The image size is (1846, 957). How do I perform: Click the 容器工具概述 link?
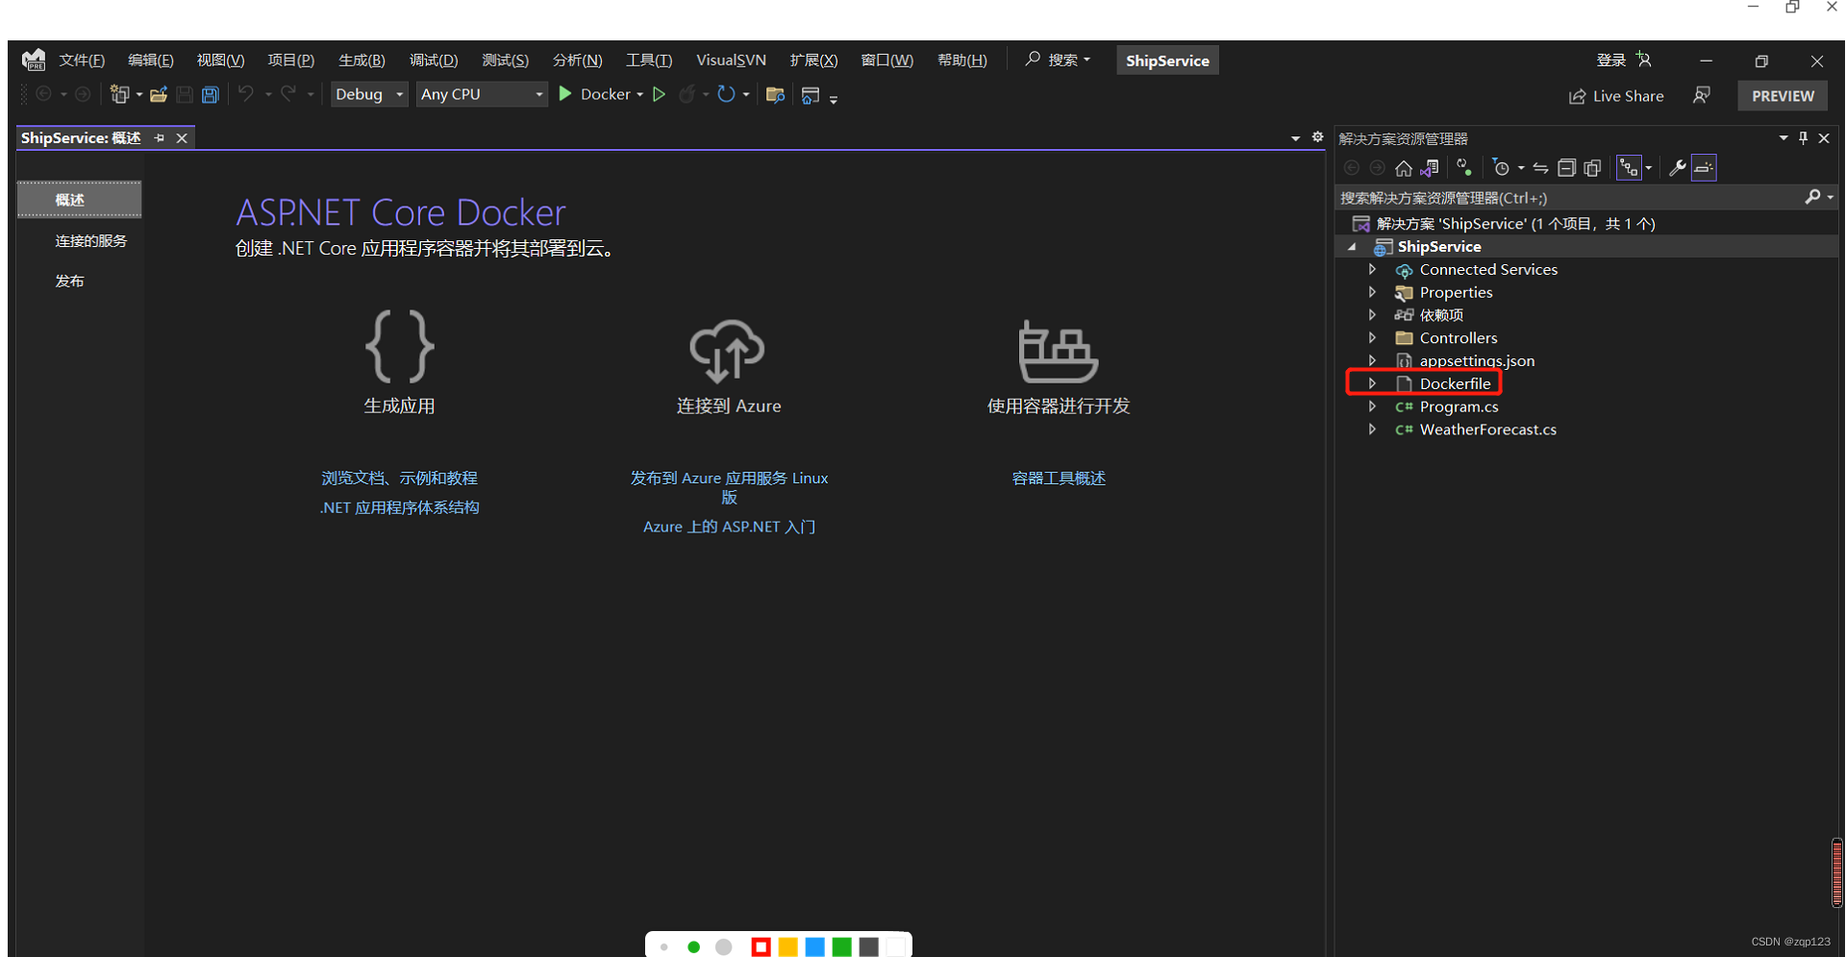(1058, 478)
